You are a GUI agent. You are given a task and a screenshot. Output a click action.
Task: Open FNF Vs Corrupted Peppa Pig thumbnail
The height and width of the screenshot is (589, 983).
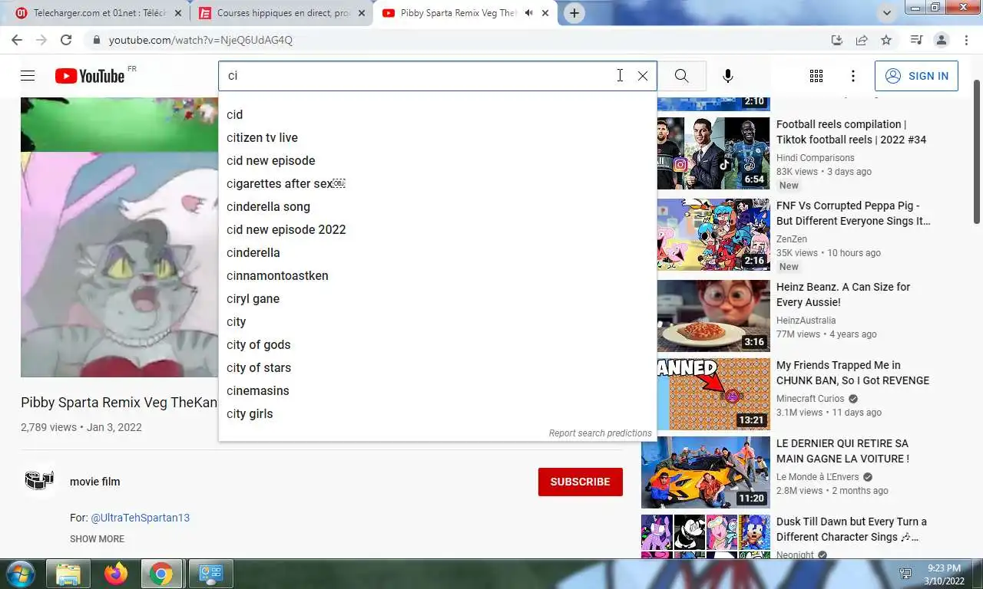click(x=713, y=235)
